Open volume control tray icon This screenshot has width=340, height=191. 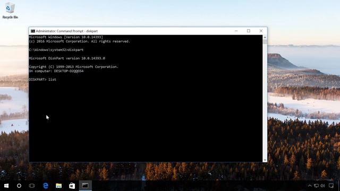tap(323, 186)
